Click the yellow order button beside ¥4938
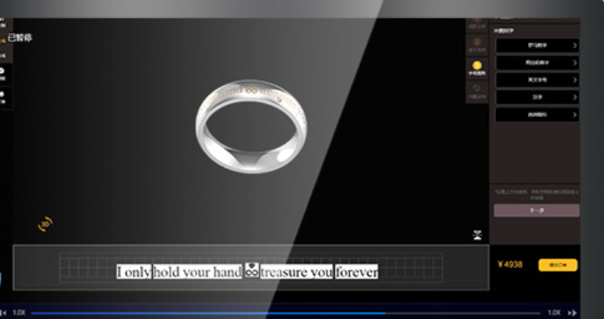Screen dimensions: 604x319 point(557,265)
